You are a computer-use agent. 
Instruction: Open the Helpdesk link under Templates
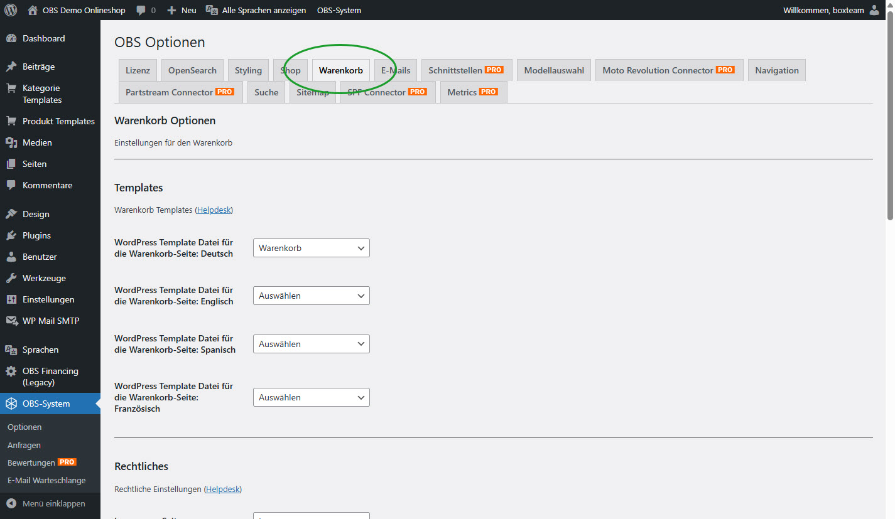(x=214, y=210)
